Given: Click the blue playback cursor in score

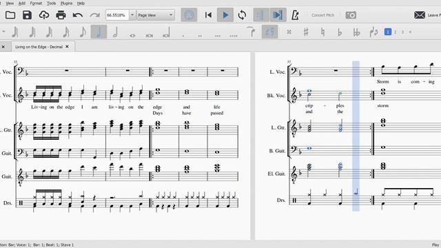Looking at the screenshot, I should [x=356, y=136].
